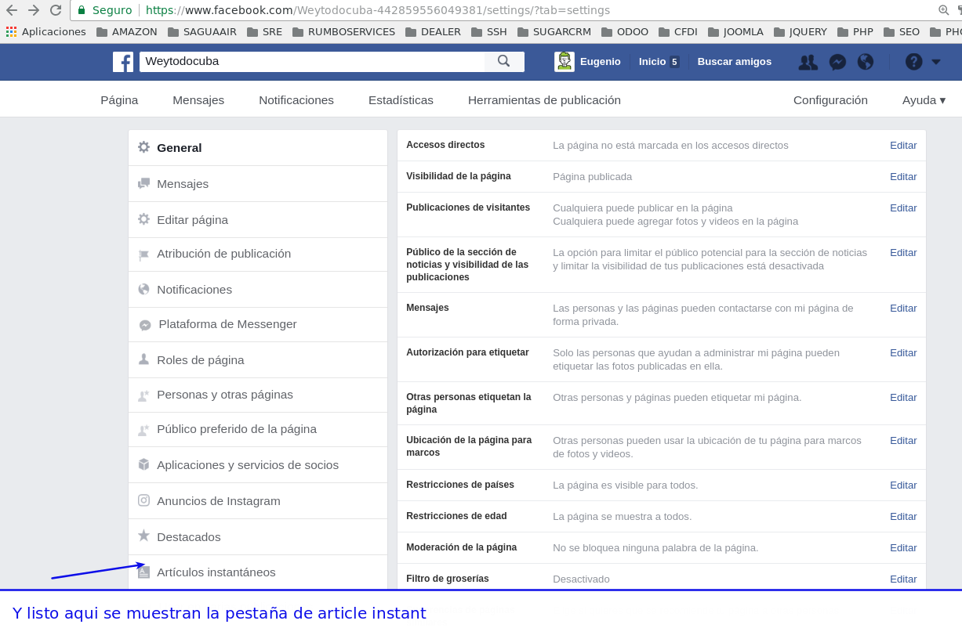Open the SUGARCRM bookmark folder

pos(554,32)
